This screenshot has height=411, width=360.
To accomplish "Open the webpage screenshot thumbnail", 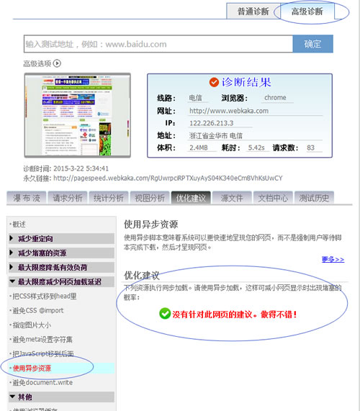I will 77,115.
